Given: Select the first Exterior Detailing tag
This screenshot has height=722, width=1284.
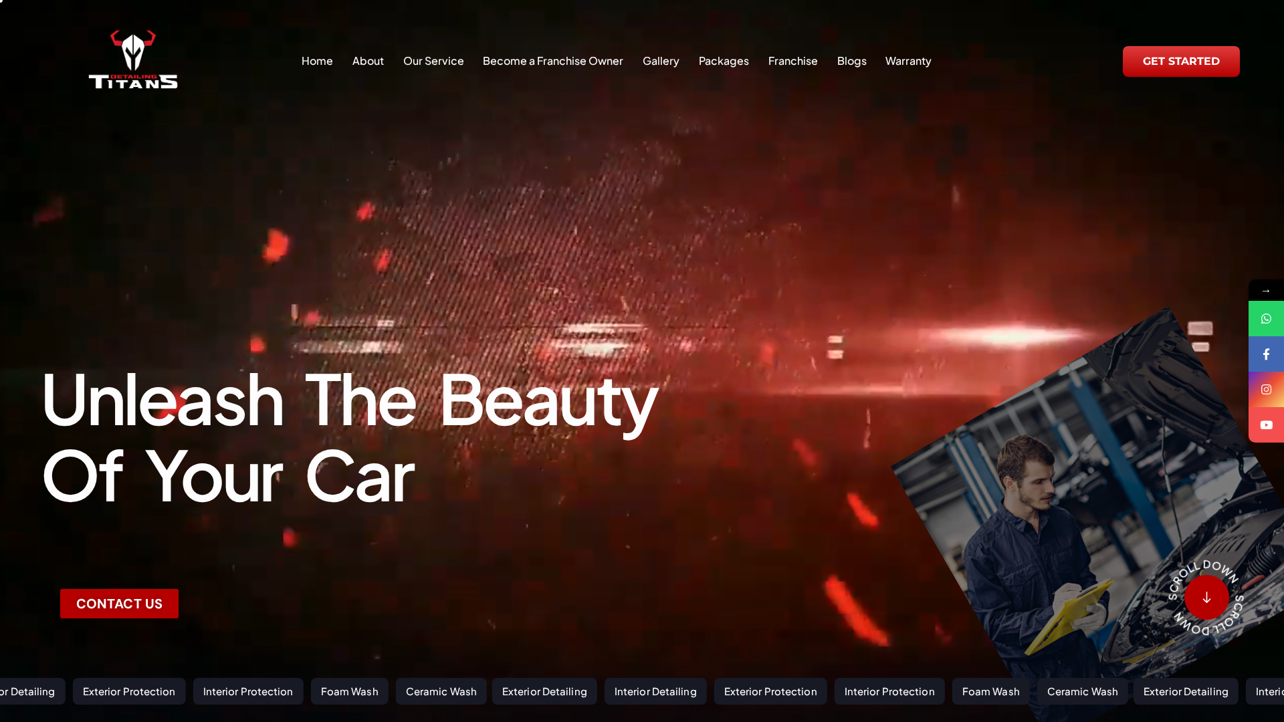Looking at the screenshot, I should (x=544, y=691).
